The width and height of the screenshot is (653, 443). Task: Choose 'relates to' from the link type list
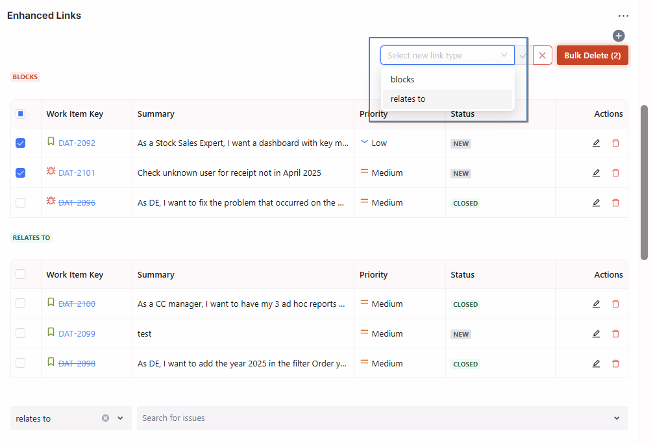point(408,99)
